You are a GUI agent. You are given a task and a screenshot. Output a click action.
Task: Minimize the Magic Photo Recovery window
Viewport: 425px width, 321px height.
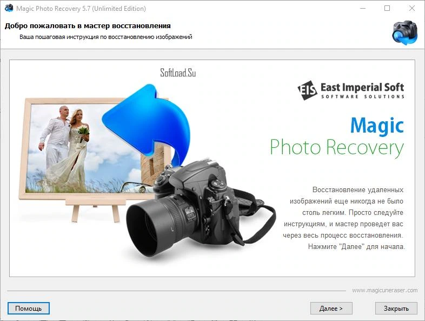tap(363, 9)
